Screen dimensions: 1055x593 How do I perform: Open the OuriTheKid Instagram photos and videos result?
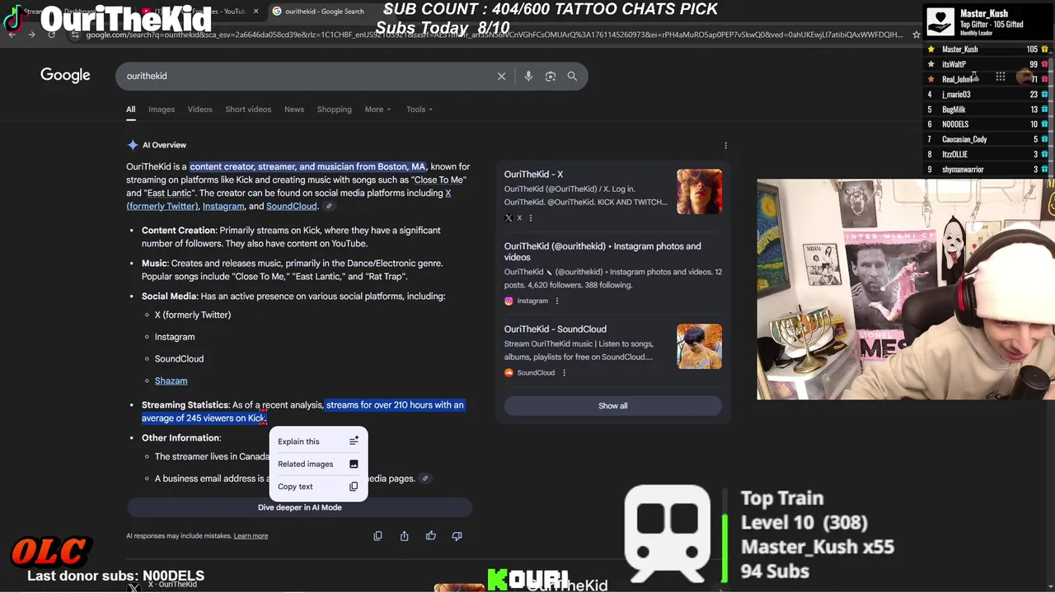(x=603, y=251)
